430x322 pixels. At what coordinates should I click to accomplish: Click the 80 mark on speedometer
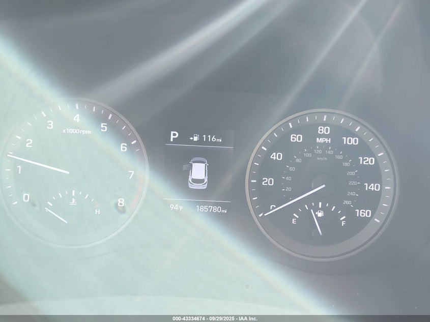click(324, 130)
